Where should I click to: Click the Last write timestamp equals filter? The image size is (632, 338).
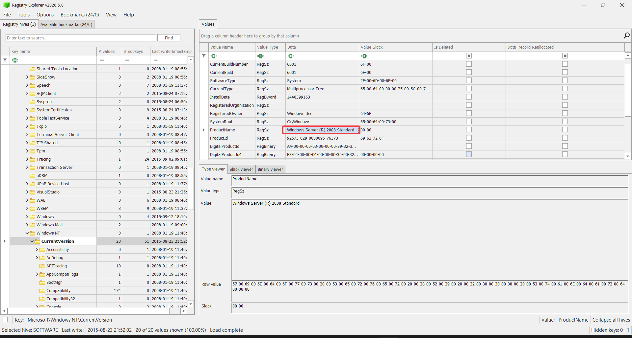(x=156, y=60)
